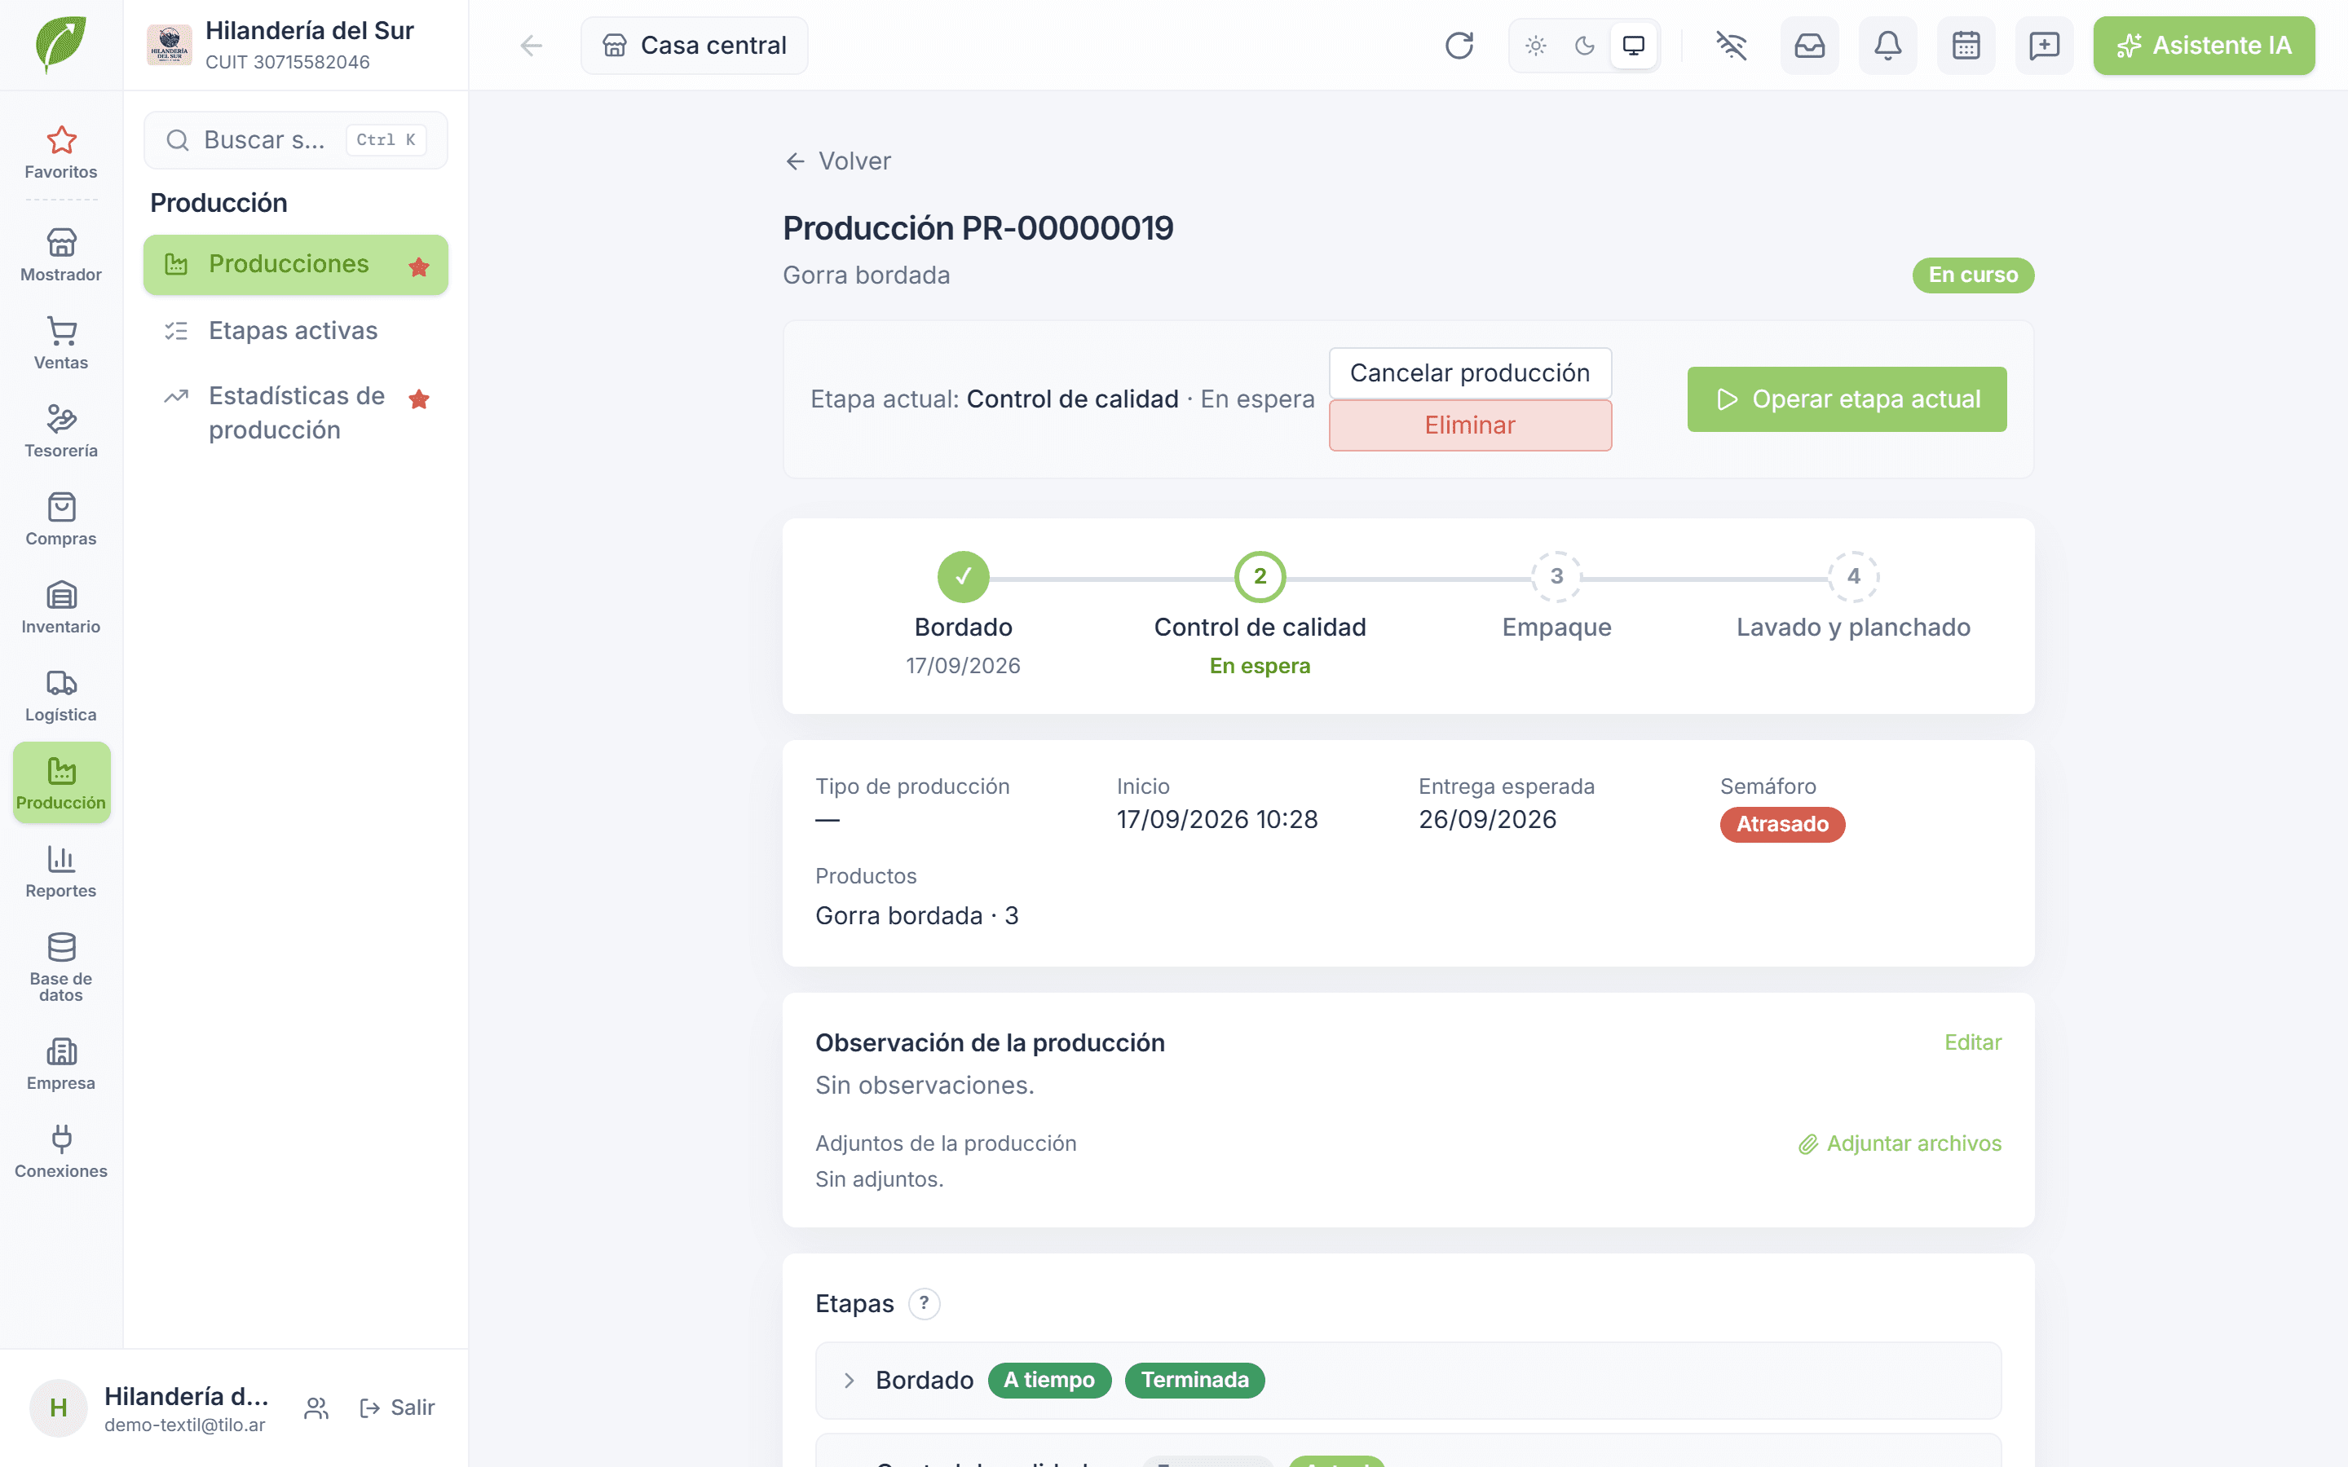2348x1467 pixels.
Task: Click the offline wifi status icon
Action: point(1731,46)
